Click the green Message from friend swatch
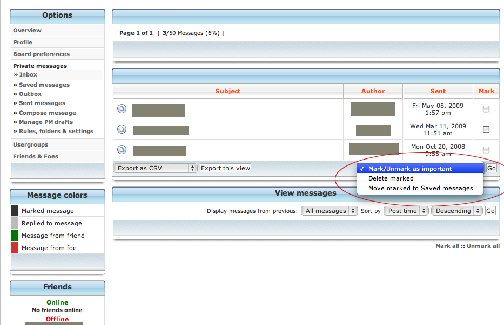504x325 pixels. (x=15, y=236)
